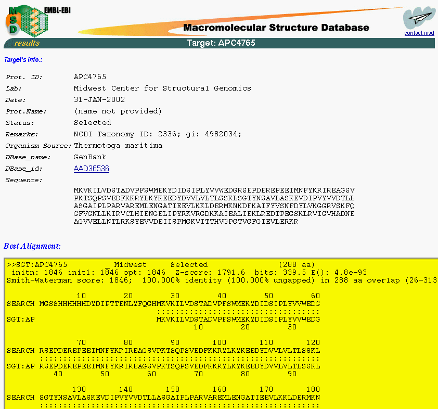Click the Macromolecular Structure Database banner title
The height and width of the screenshot is (409, 438).
click(276, 28)
